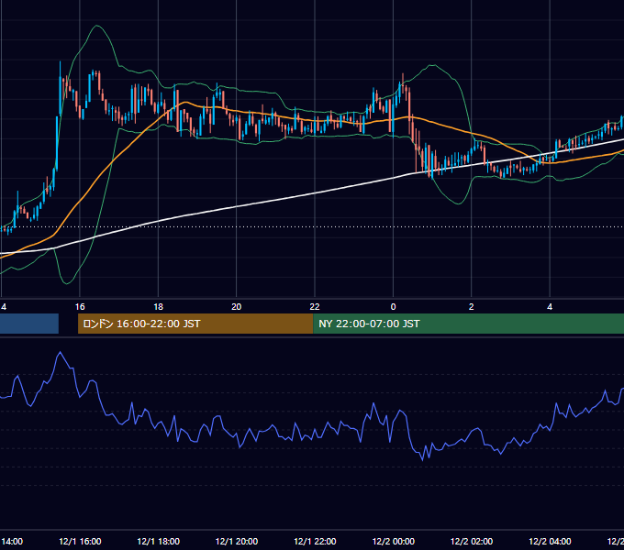Screen dimensions: 624x550
Task: Select the ロンドン 16:00-22:00 JST session bar
Action: coord(195,324)
